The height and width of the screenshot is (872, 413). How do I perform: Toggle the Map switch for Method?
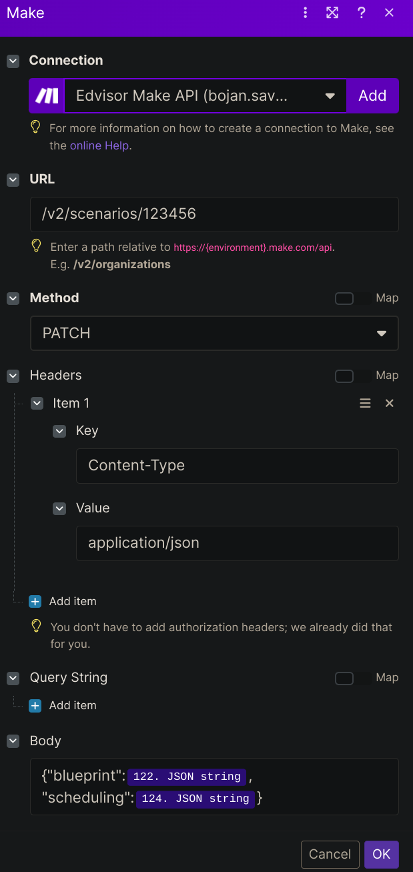pyautogui.click(x=353, y=298)
